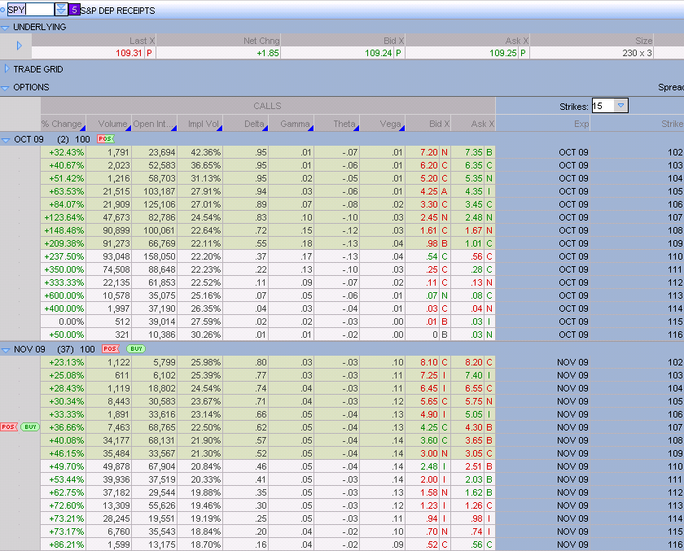Expand the TRADE GRID section
This screenshot has width=684, height=551.
click(7, 69)
